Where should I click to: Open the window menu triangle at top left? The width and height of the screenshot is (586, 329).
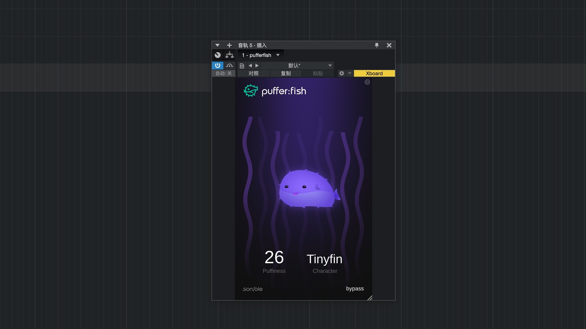[217, 45]
